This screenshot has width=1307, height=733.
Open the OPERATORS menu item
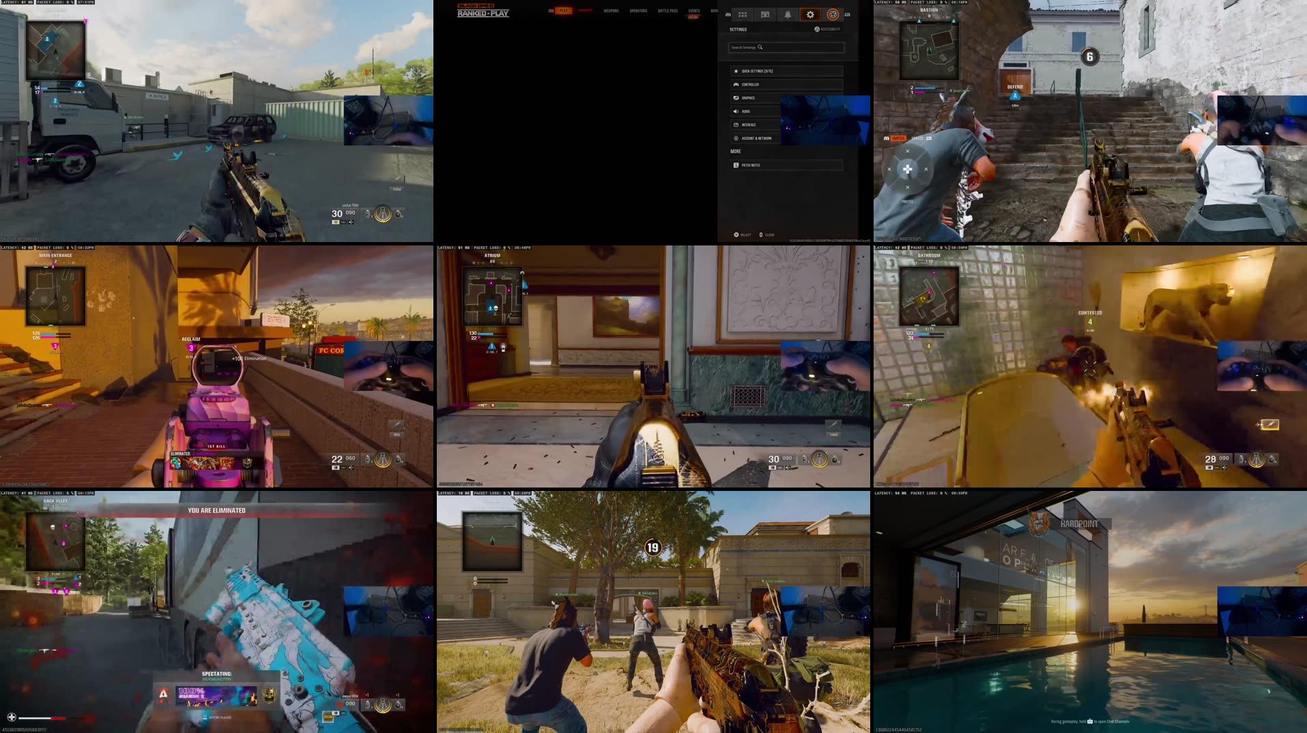click(x=639, y=11)
